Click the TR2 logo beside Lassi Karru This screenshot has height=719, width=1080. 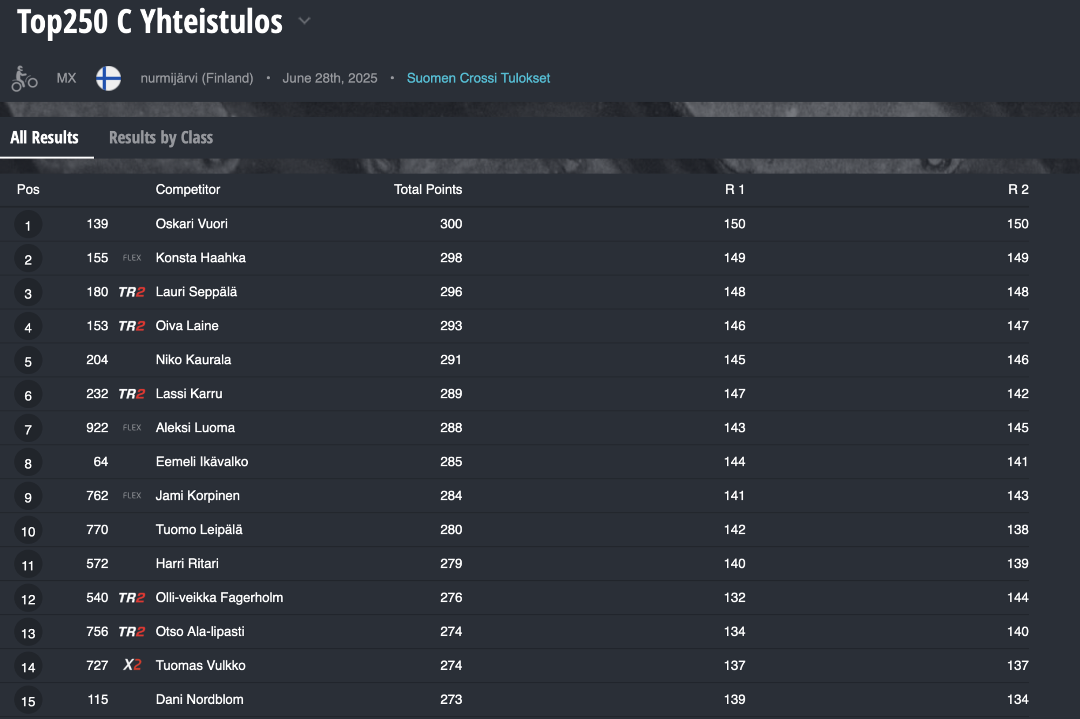[x=132, y=394]
